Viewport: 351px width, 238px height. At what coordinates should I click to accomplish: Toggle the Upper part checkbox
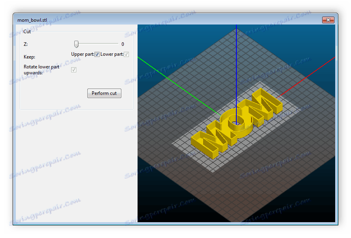point(97,55)
